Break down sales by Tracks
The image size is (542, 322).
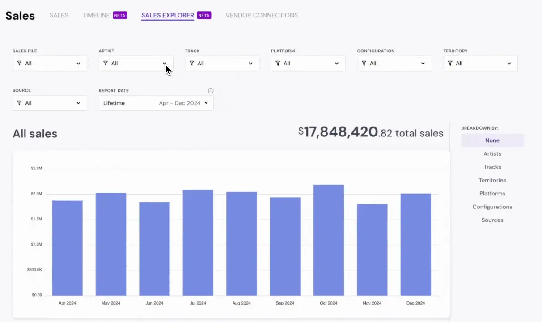pos(492,167)
